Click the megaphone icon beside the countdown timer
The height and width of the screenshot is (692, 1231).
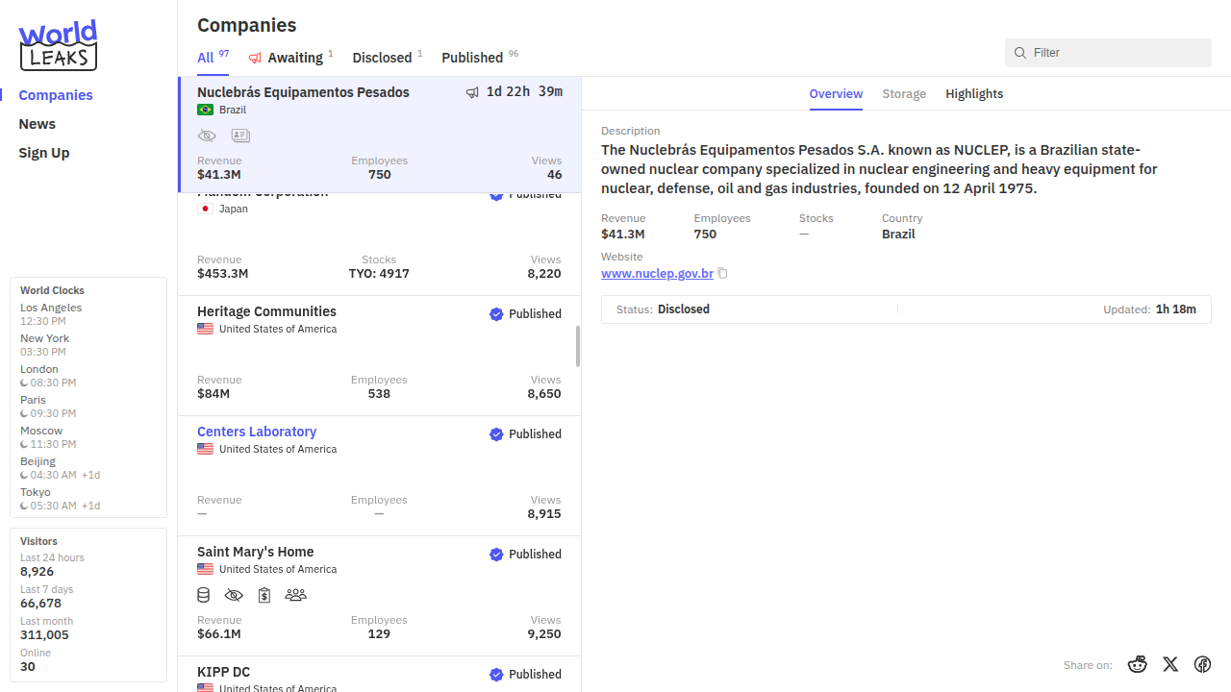click(472, 92)
